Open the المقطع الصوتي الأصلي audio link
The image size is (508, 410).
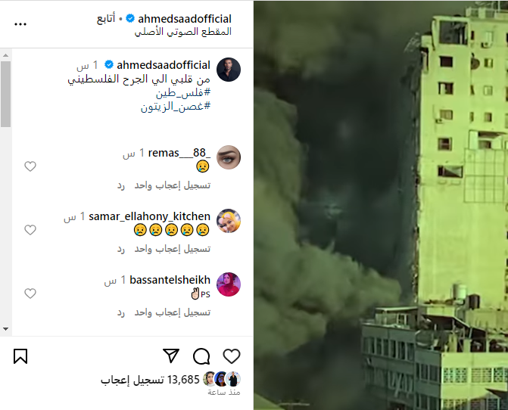183,32
